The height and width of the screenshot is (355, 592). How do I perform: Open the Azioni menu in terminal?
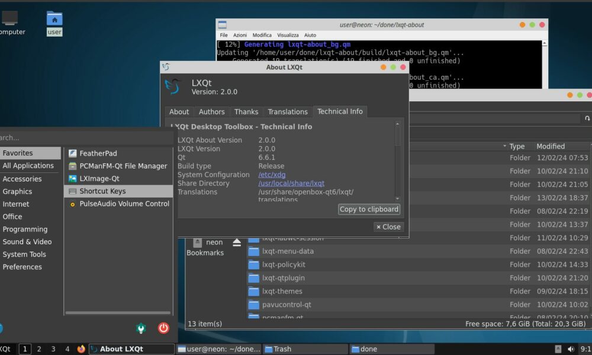tap(240, 35)
